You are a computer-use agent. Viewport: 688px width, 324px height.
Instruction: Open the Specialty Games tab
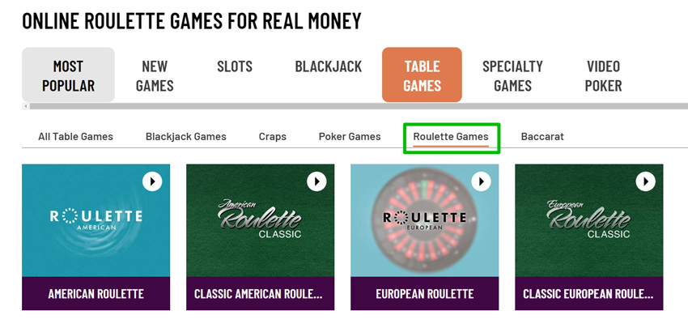point(512,75)
